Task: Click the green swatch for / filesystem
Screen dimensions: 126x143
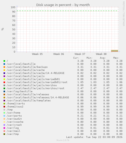Action: click(x=4, y=61)
